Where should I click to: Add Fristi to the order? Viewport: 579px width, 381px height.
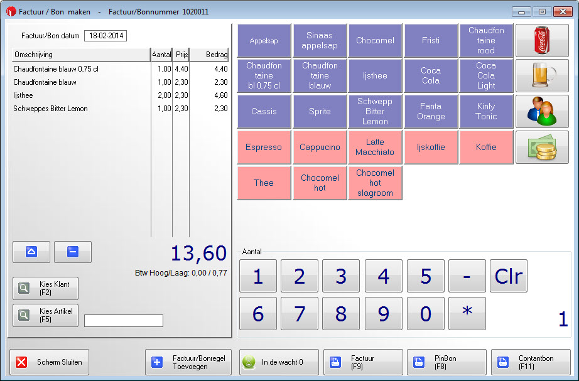point(431,41)
